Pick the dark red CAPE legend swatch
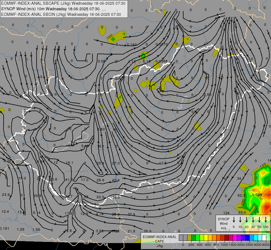 [227, 237]
